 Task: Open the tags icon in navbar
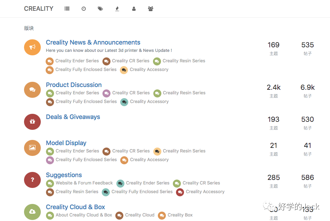pyautogui.click(x=100, y=9)
